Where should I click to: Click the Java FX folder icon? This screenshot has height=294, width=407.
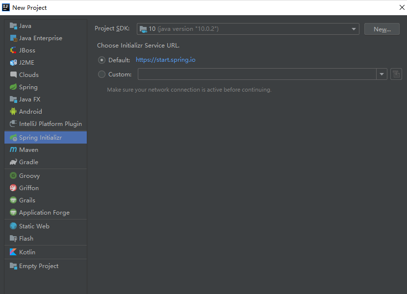[13, 99]
